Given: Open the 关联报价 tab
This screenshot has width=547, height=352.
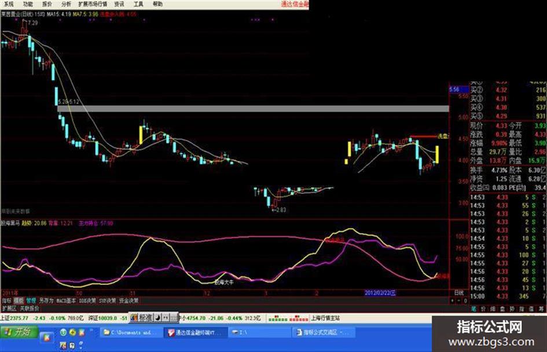Looking at the screenshot, I should [30, 309].
